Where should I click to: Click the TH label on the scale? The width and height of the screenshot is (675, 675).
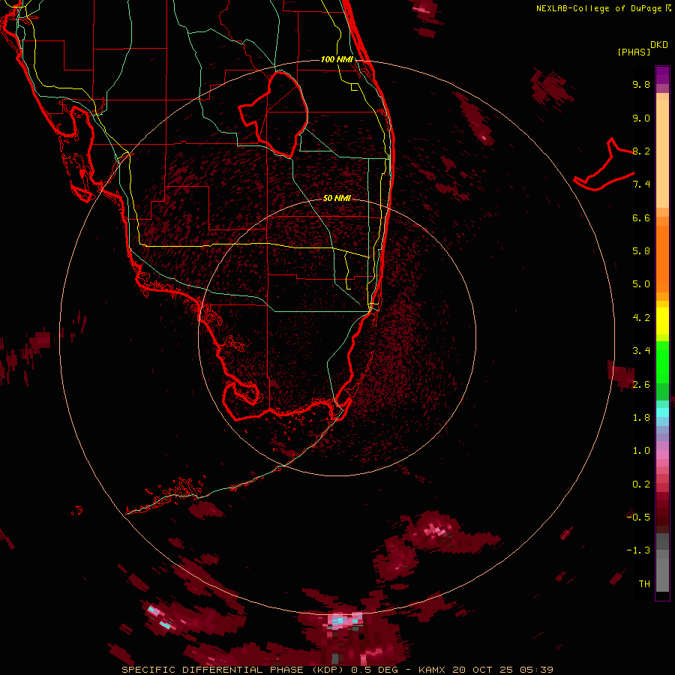pos(644,584)
